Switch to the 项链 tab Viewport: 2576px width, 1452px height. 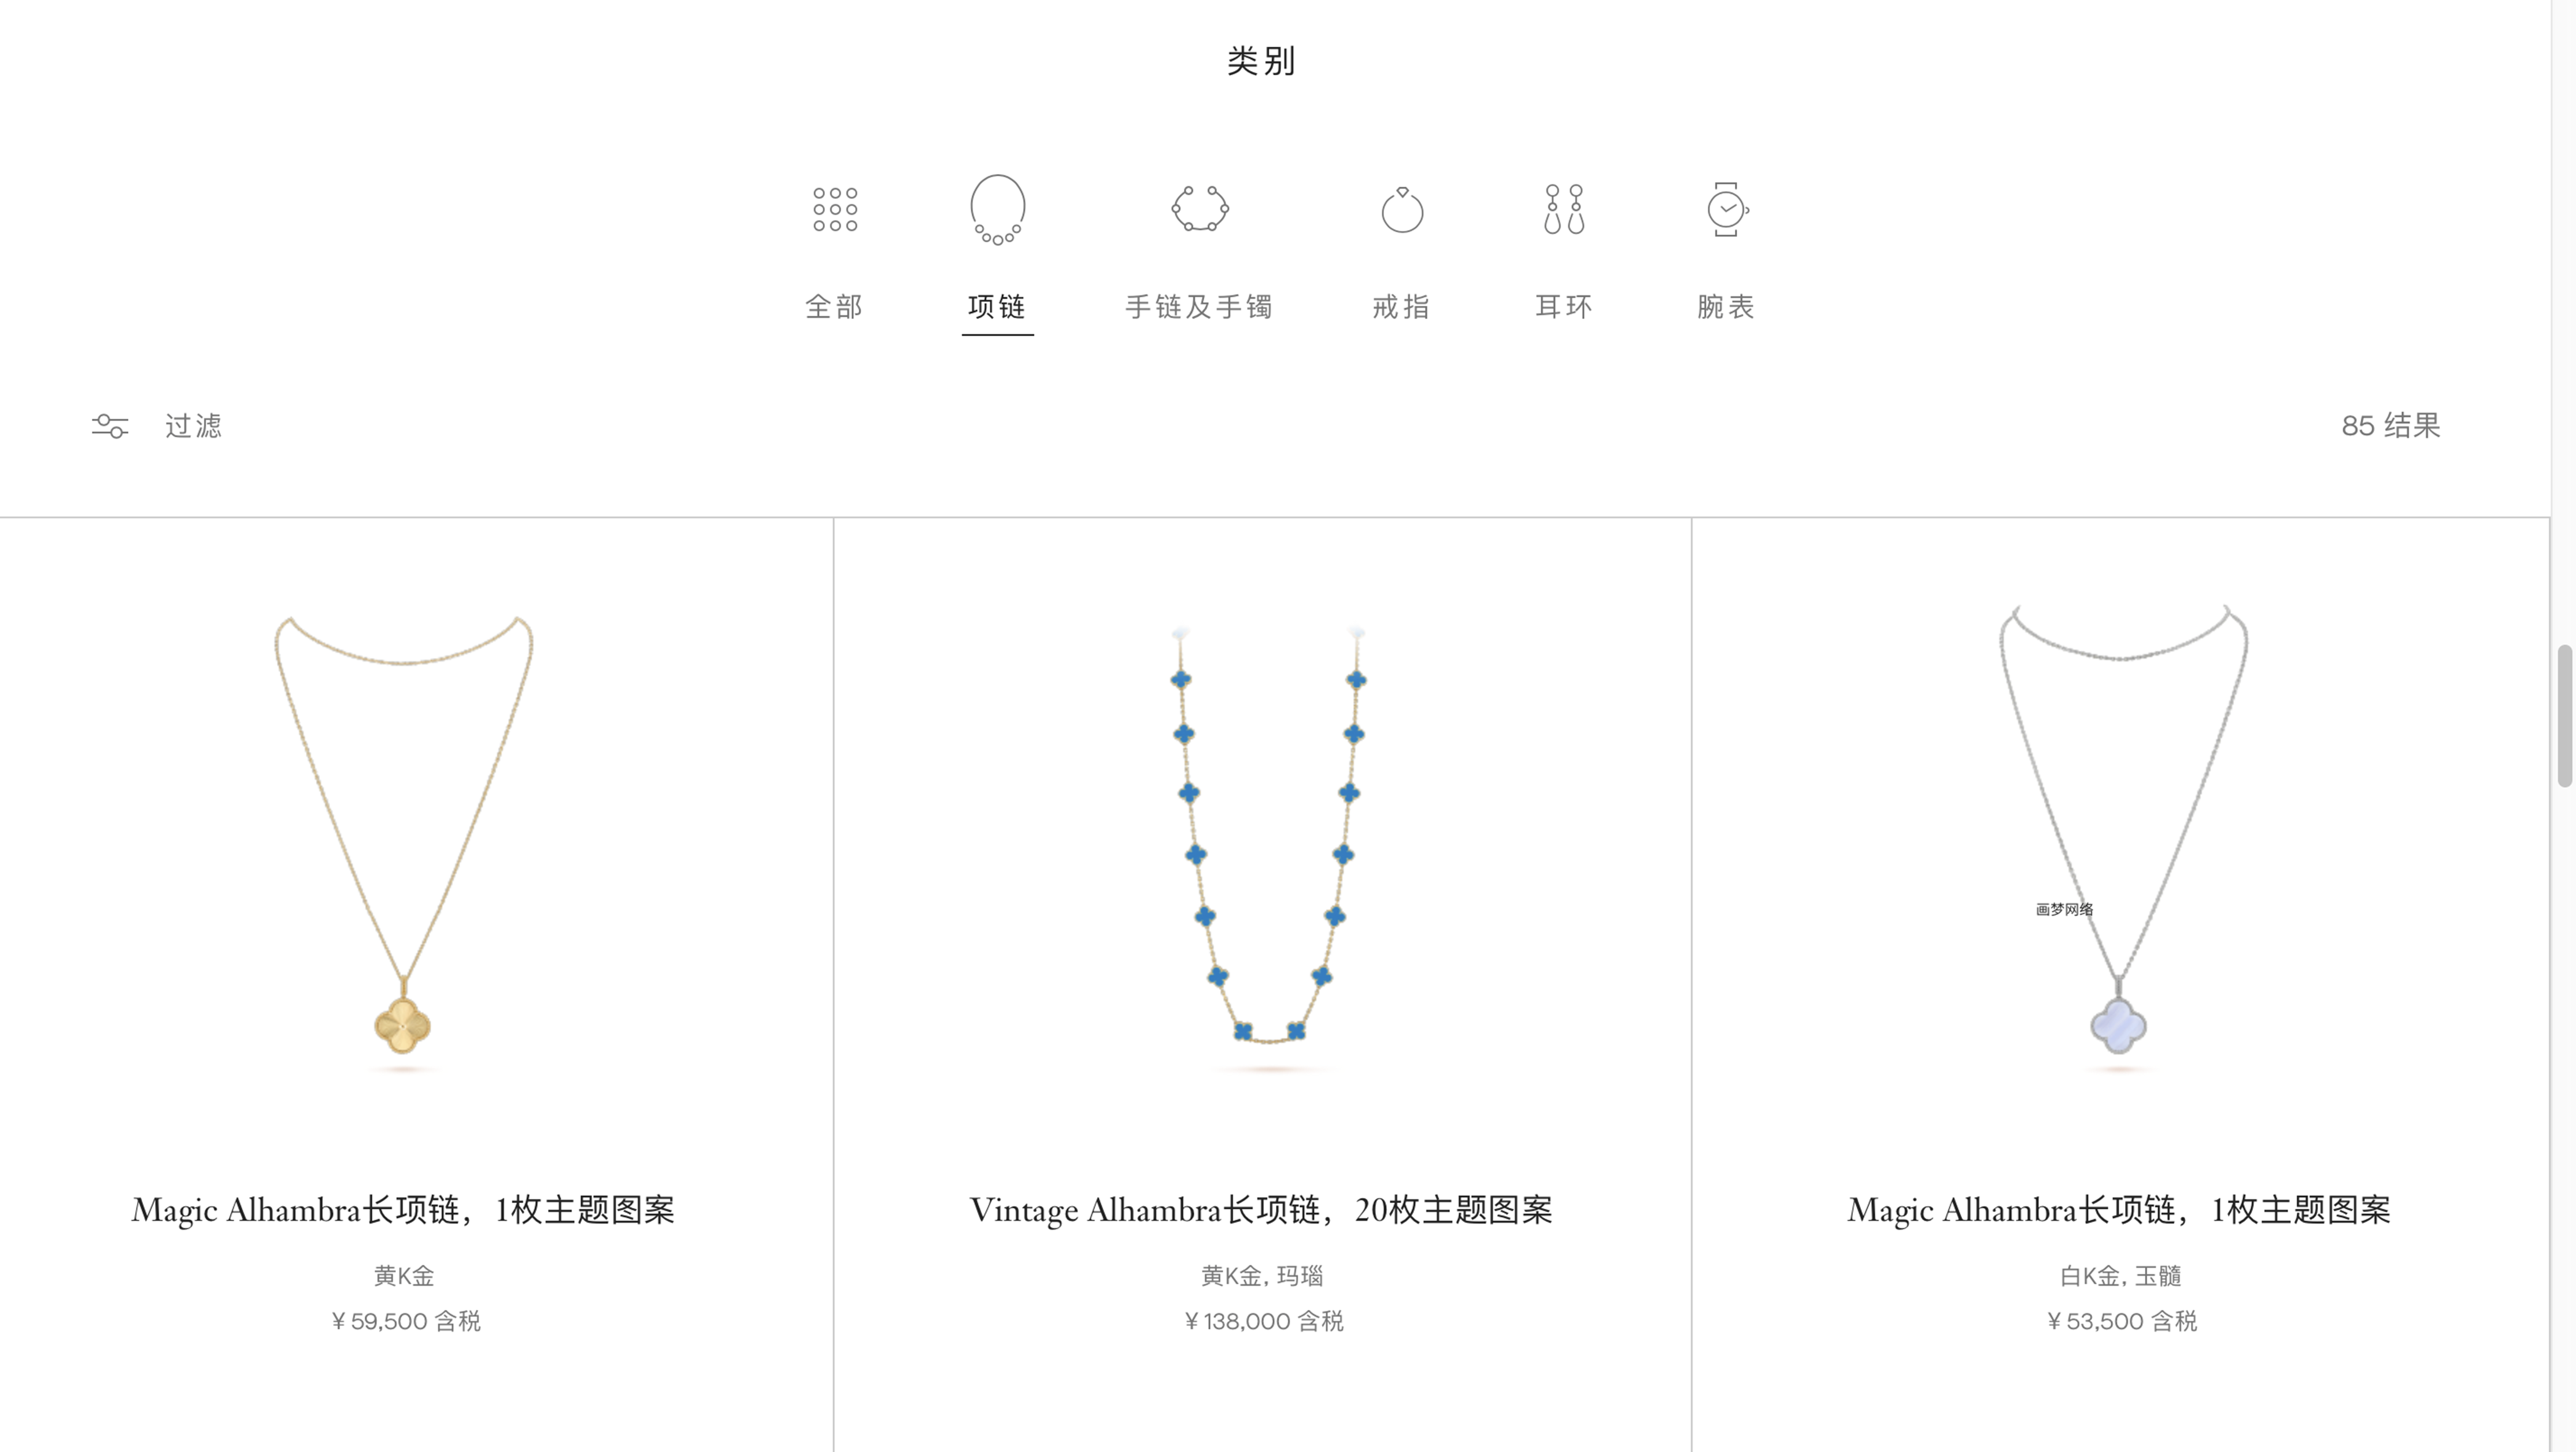(997, 307)
